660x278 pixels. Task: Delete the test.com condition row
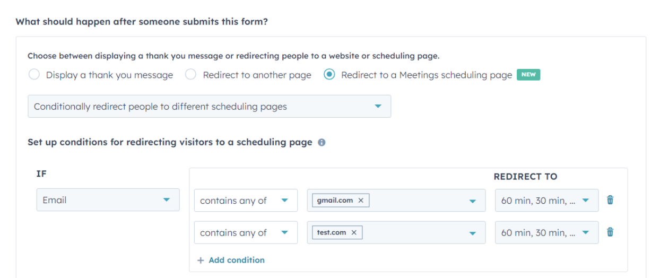pyautogui.click(x=610, y=232)
